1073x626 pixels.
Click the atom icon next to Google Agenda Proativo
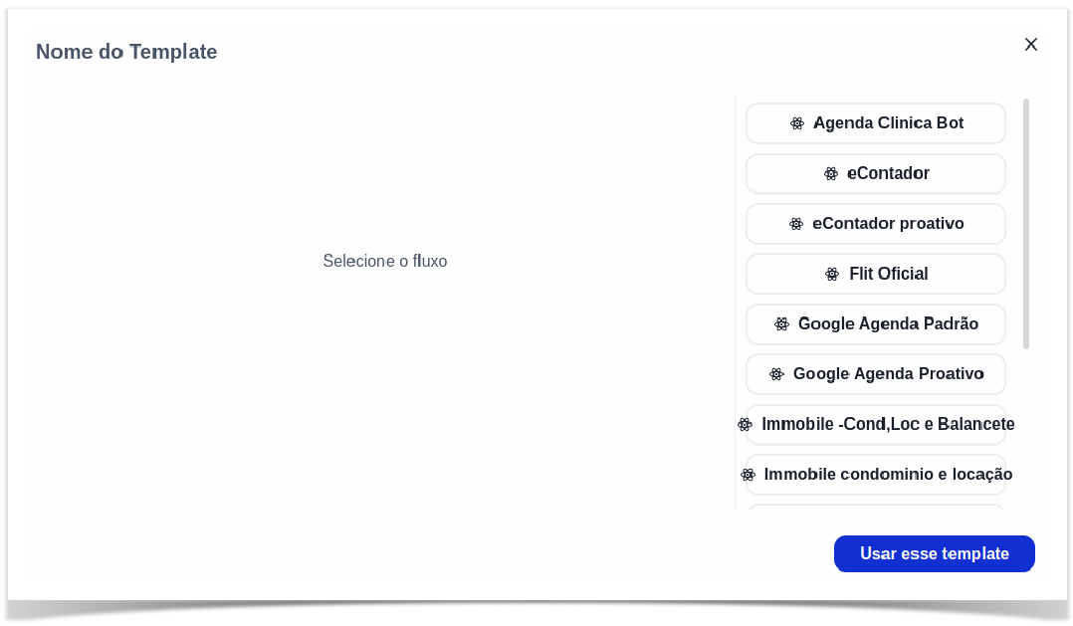pos(776,374)
